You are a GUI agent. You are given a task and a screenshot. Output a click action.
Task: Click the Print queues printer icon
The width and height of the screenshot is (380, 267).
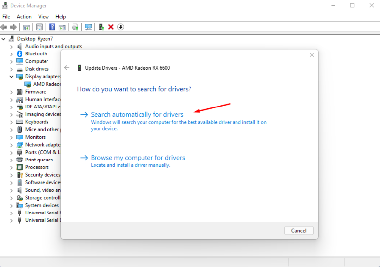click(x=20, y=160)
